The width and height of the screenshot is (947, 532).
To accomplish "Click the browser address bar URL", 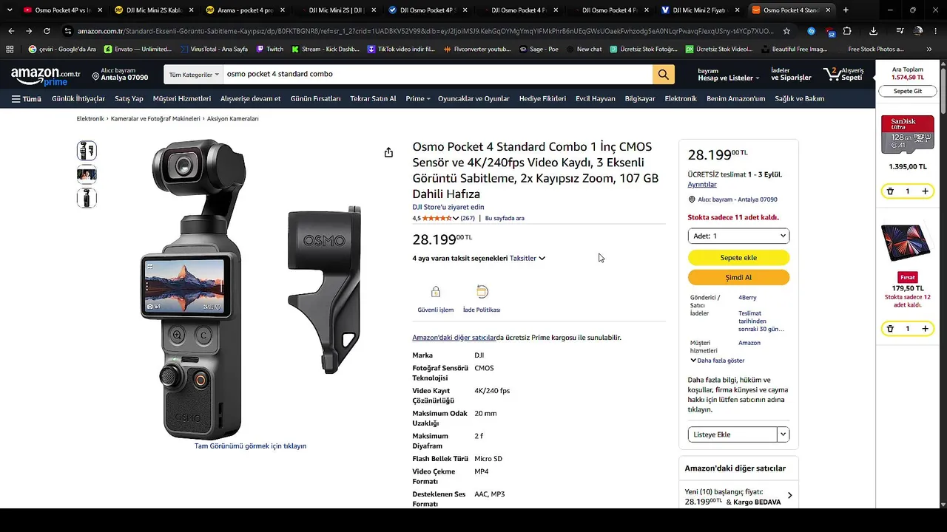I will 425,31.
